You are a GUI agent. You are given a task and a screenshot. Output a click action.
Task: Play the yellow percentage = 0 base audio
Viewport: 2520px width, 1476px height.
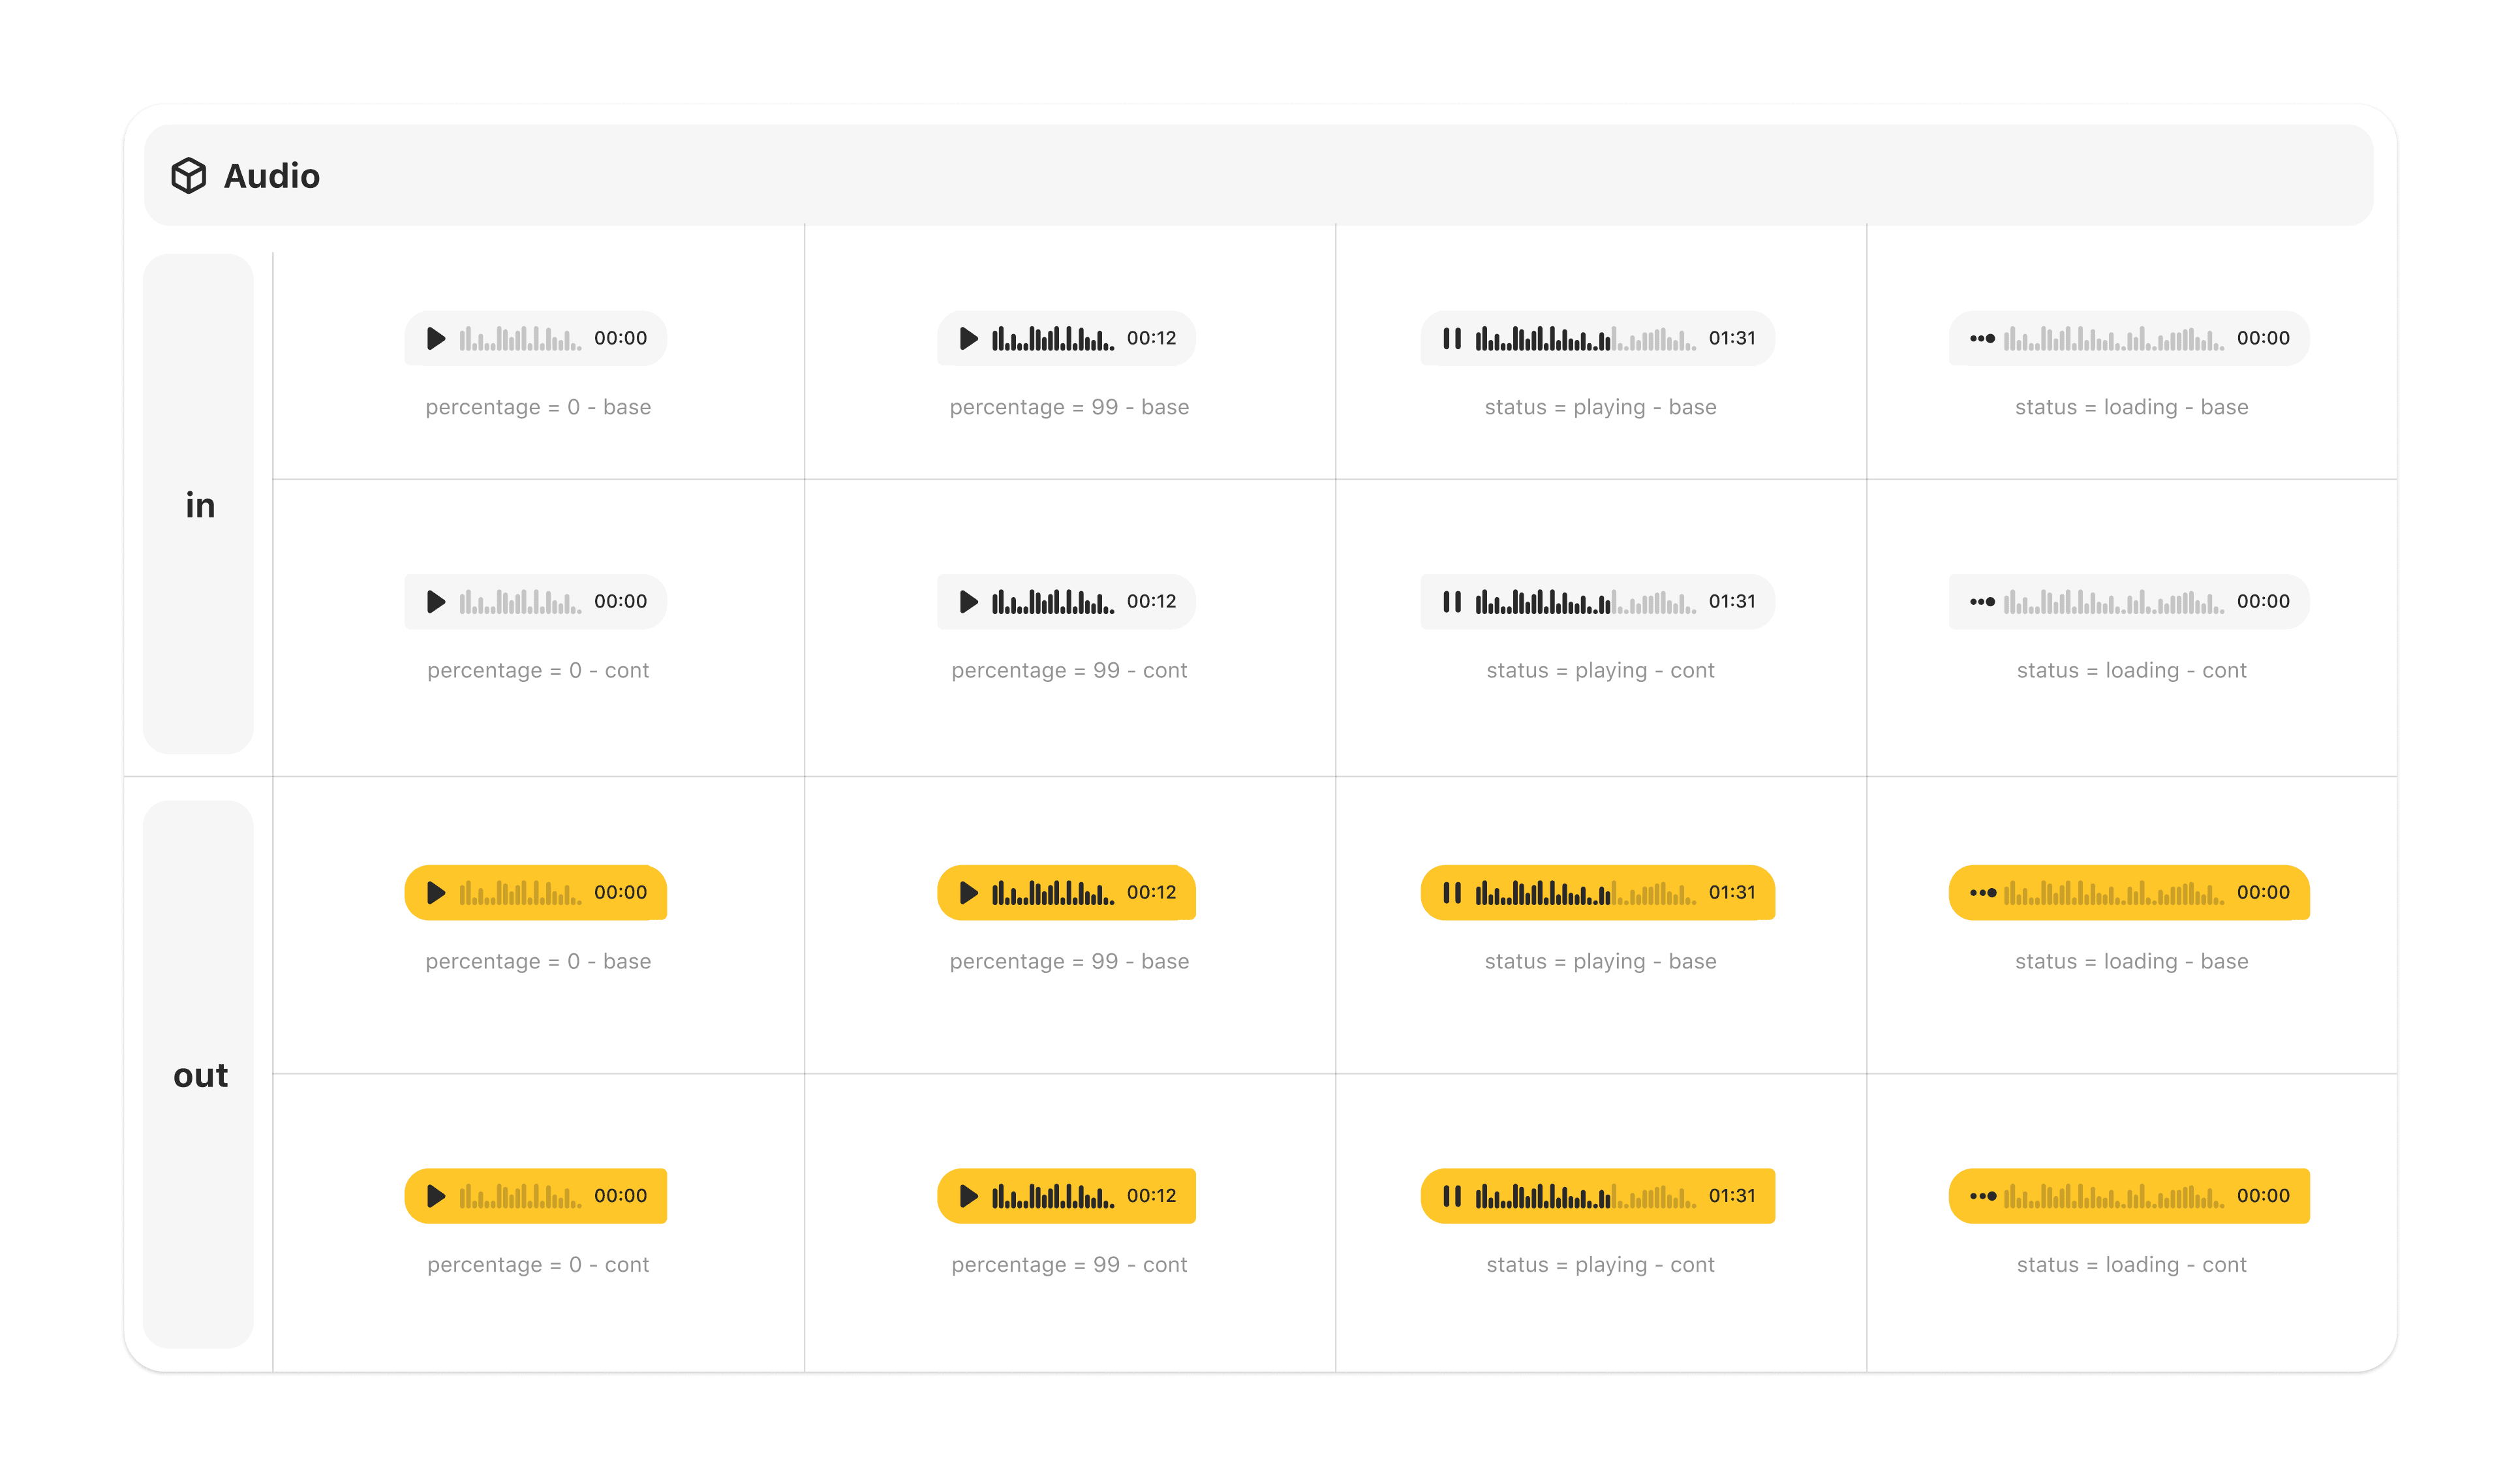tap(436, 893)
